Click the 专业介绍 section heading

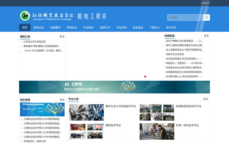click(73, 99)
